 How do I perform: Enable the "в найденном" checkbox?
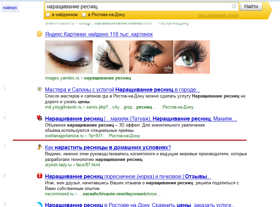click(48, 15)
